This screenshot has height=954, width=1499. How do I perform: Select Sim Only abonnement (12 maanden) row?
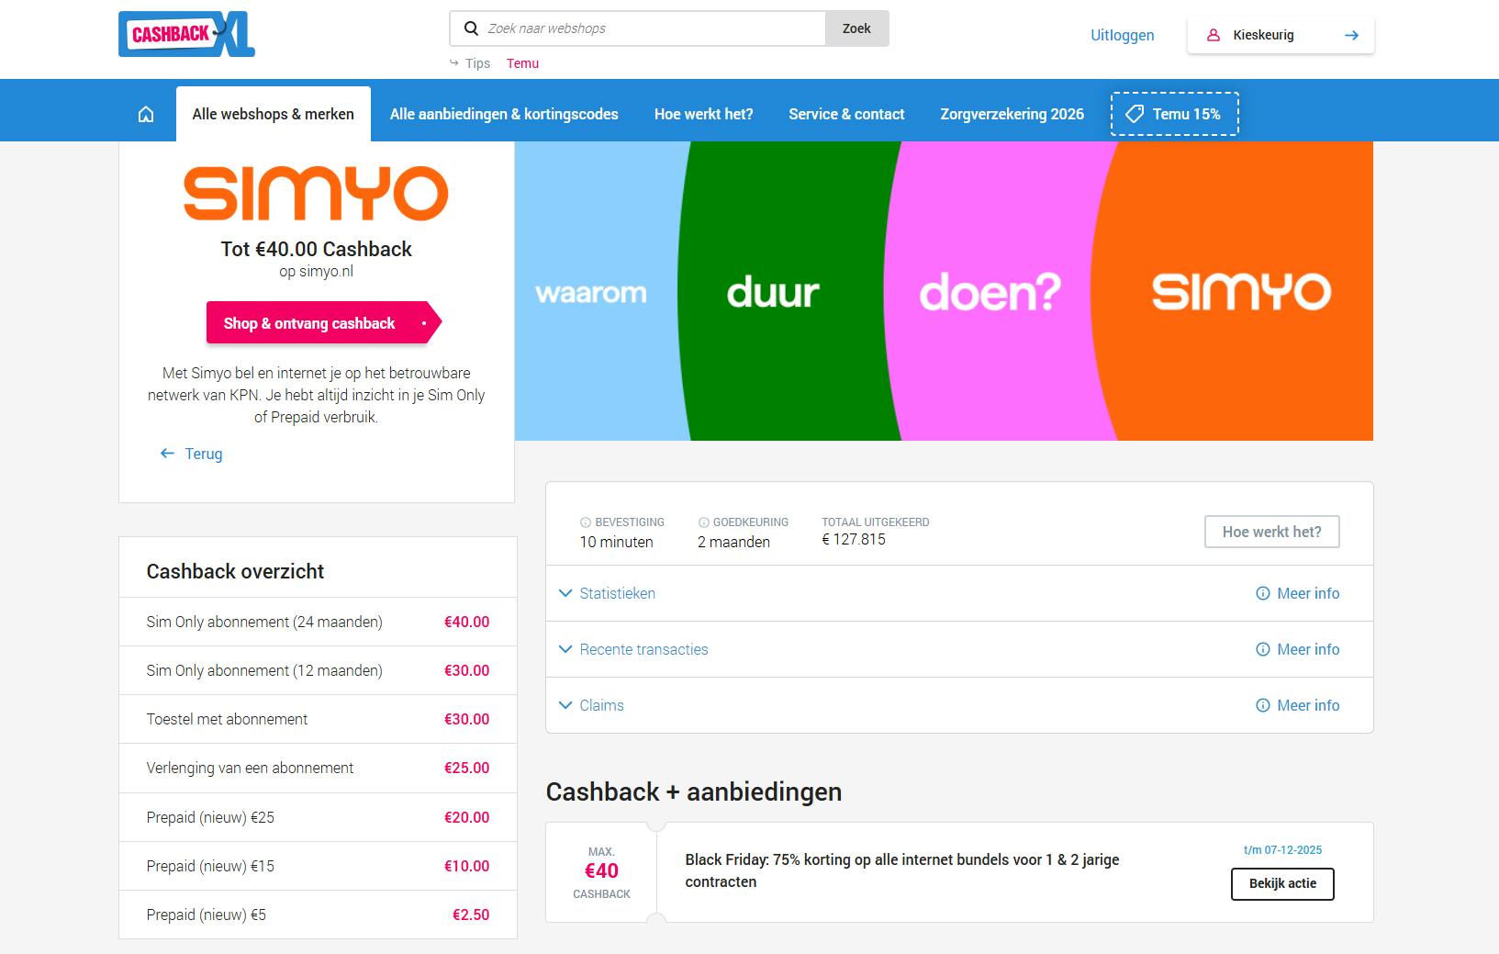318,670
